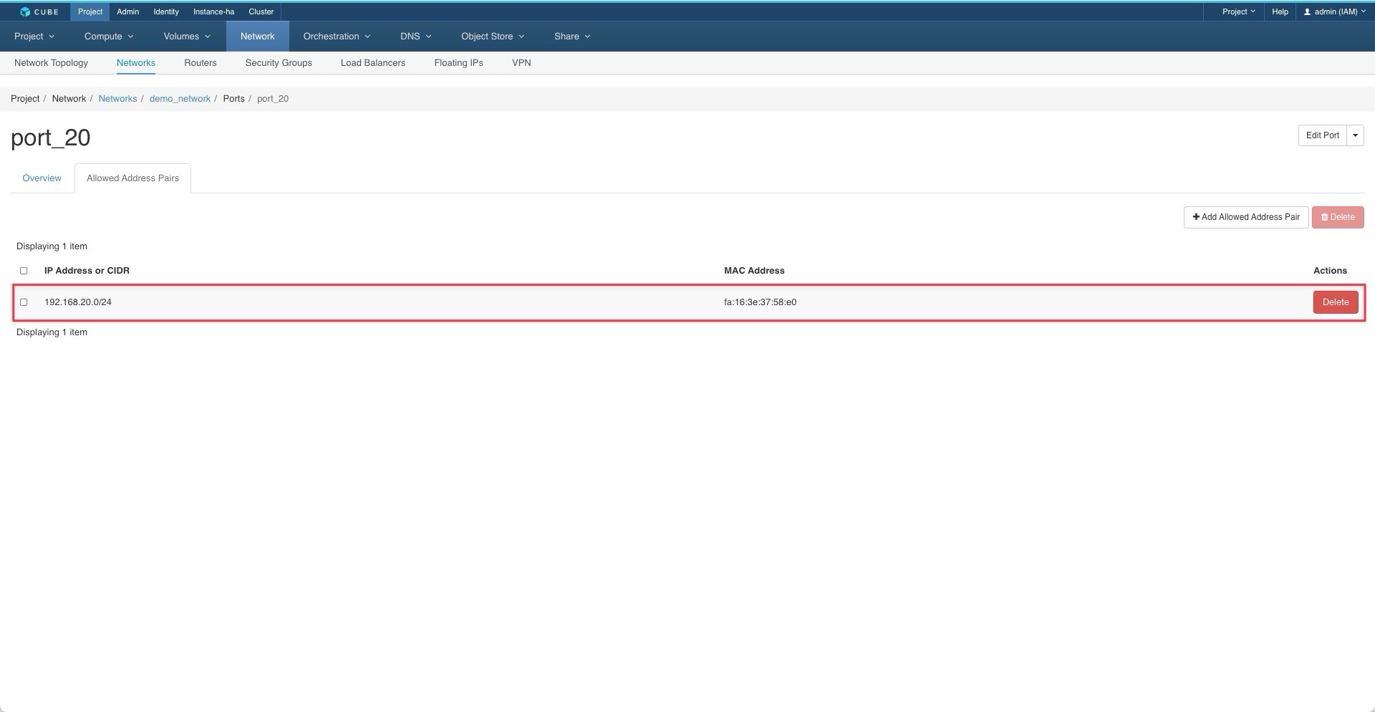This screenshot has height=712, width=1375.
Task: Go to Network Topology
Action: 51,63
